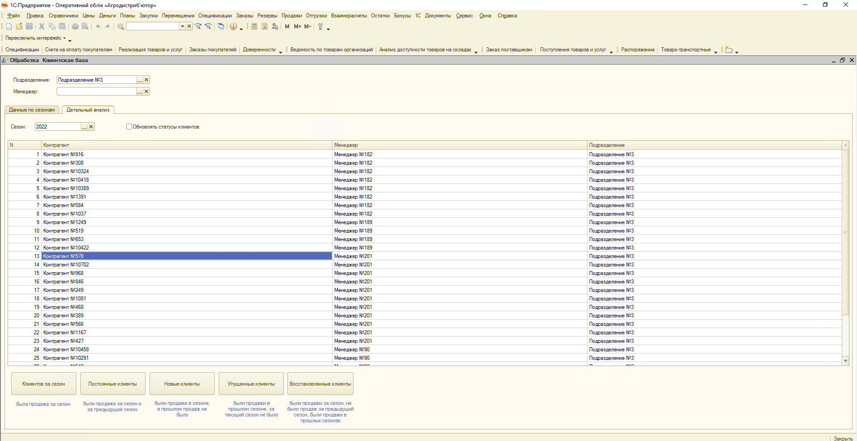Open Подразделение selection ellipsis button
This screenshot has width=857, height=441.
click(x=140, y=80)
